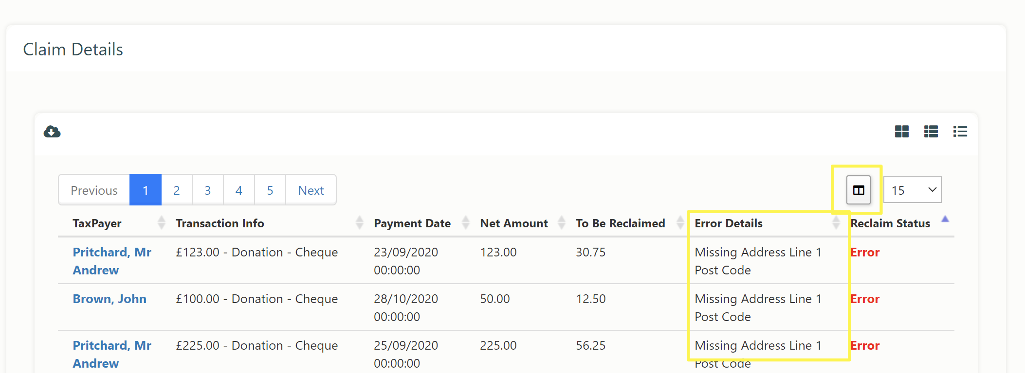Click reclaim value 30.75

pyautogui.click(x=591, y=252)
